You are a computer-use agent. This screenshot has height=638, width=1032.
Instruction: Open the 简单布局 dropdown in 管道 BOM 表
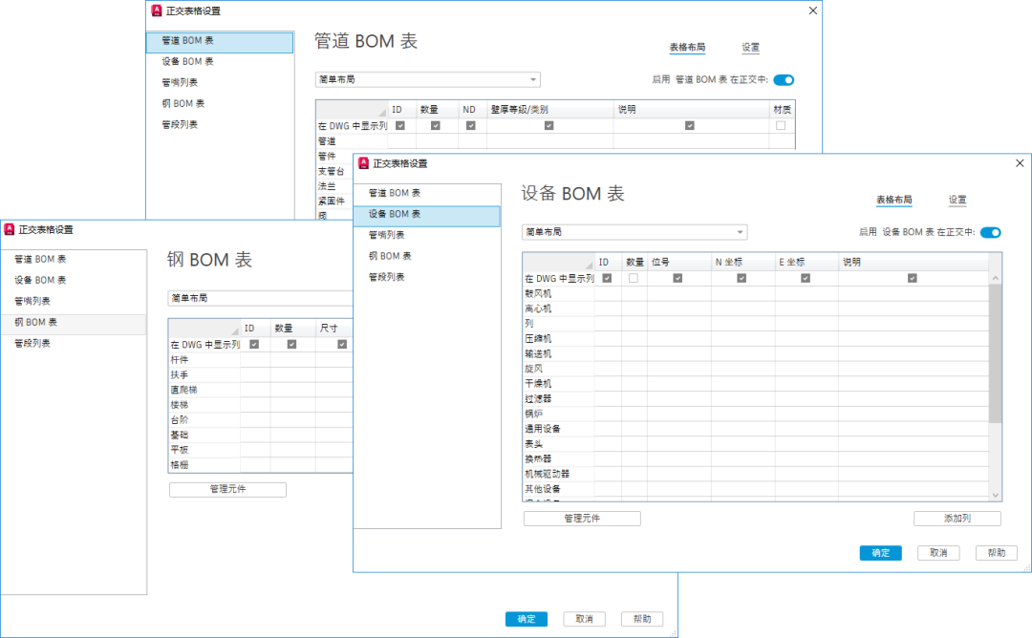pyautogui.click(x=428, y=79)
